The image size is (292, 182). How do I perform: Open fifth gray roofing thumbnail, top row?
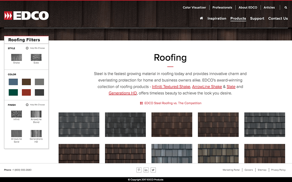point(265,125)
